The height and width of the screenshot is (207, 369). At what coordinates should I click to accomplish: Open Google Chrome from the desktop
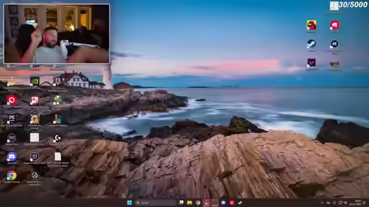point(12,175)
